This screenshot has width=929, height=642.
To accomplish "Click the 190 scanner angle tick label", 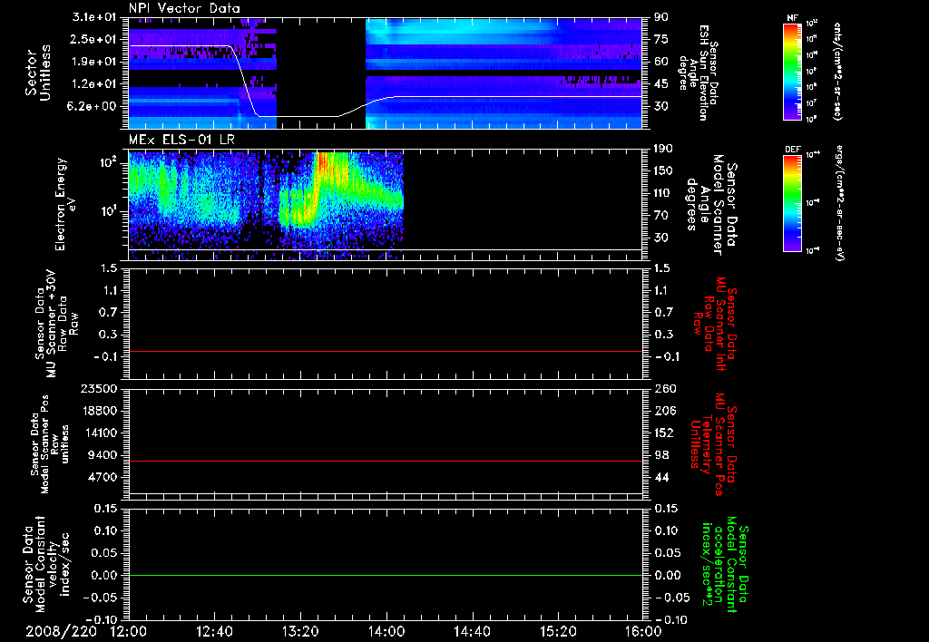I will (x=664, y=149).
